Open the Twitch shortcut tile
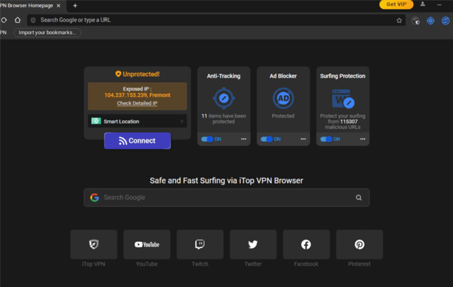The width and height of the screenshot is (453, 287). tap(200, 244)
